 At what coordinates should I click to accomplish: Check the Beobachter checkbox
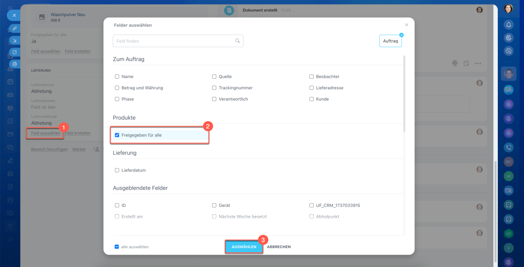(x=312, y=77)
